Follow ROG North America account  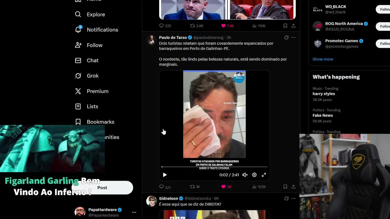(x=383, y=26)
